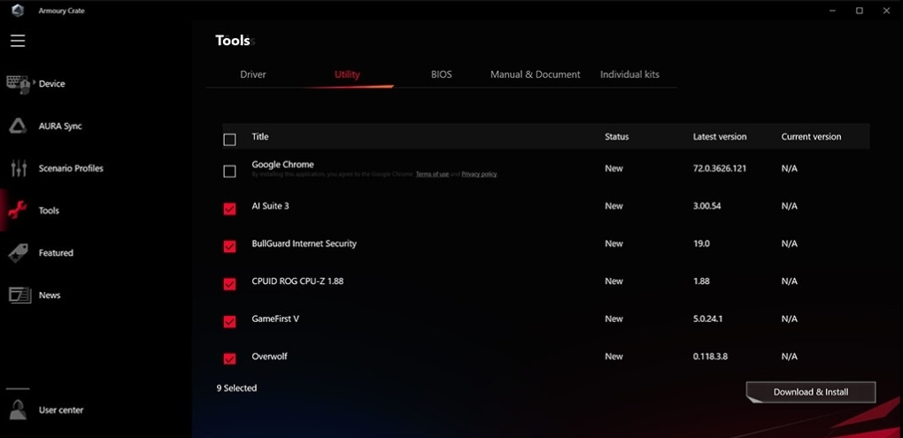Click the Google Chrome title text
The height and width of the screenshot is (438, 903).
tap(282, 164)
